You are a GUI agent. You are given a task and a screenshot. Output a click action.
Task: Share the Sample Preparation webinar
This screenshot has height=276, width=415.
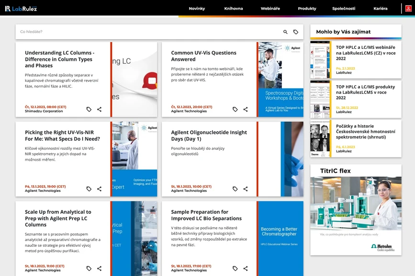[x=246, y=268]
